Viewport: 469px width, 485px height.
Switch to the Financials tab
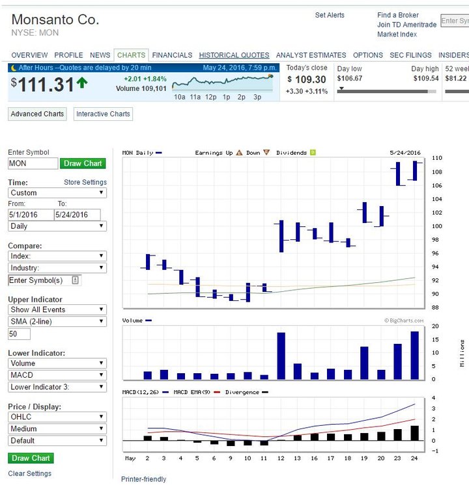coord(172,55)
